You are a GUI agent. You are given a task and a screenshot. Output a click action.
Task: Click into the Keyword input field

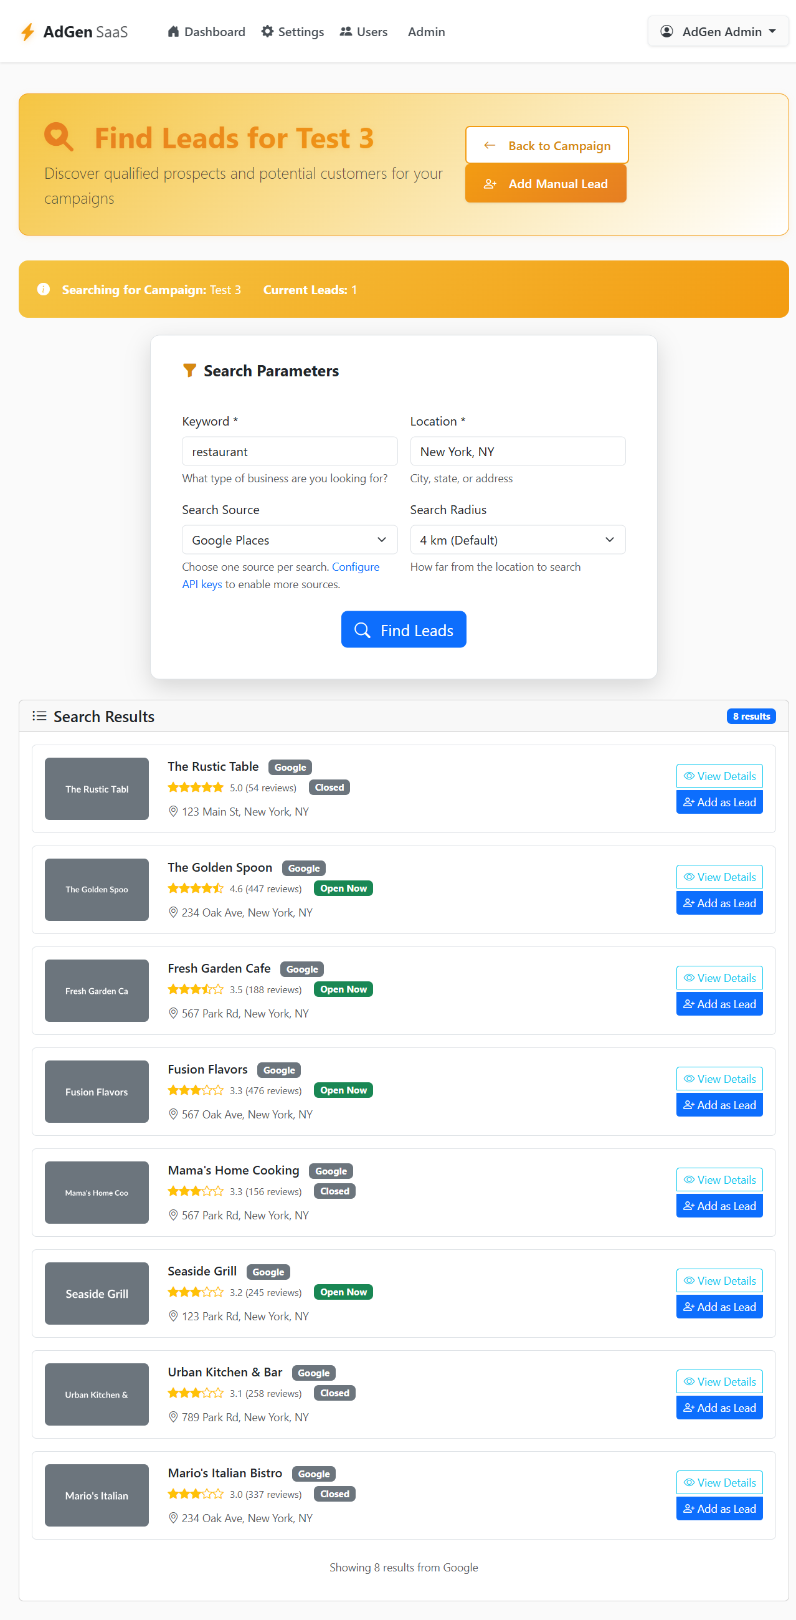[x=289, y=451]
